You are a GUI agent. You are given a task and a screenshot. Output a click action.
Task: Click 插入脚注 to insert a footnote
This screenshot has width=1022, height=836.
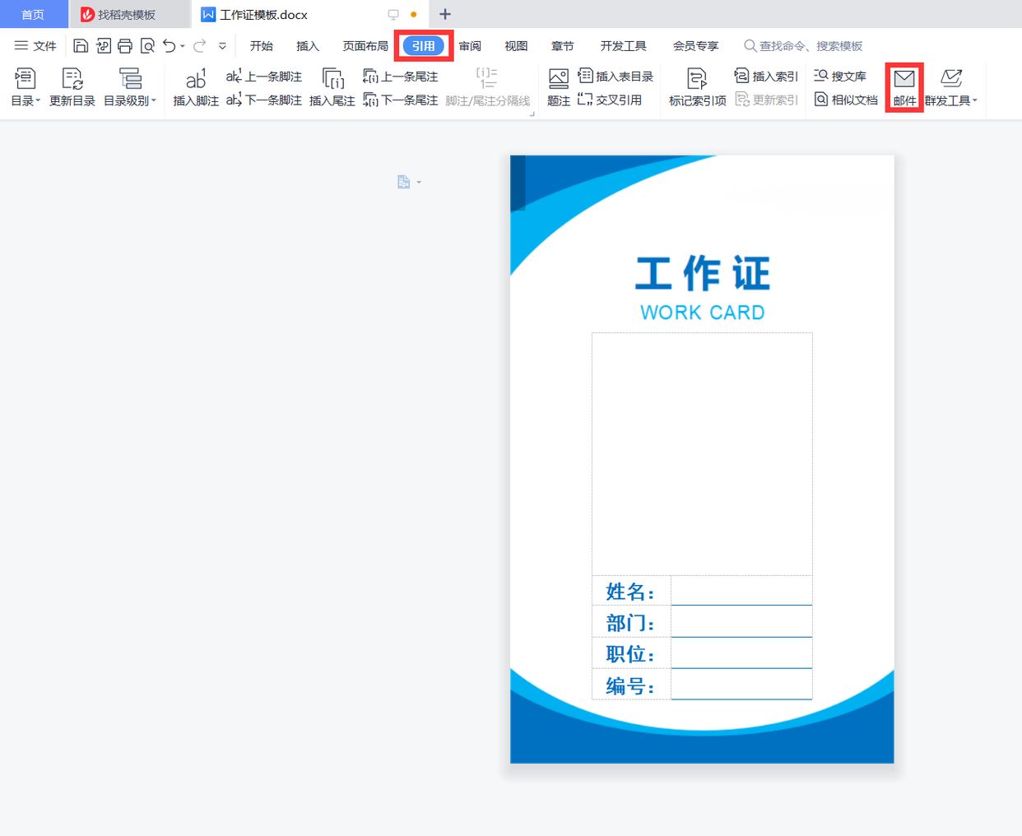(196, 88)
